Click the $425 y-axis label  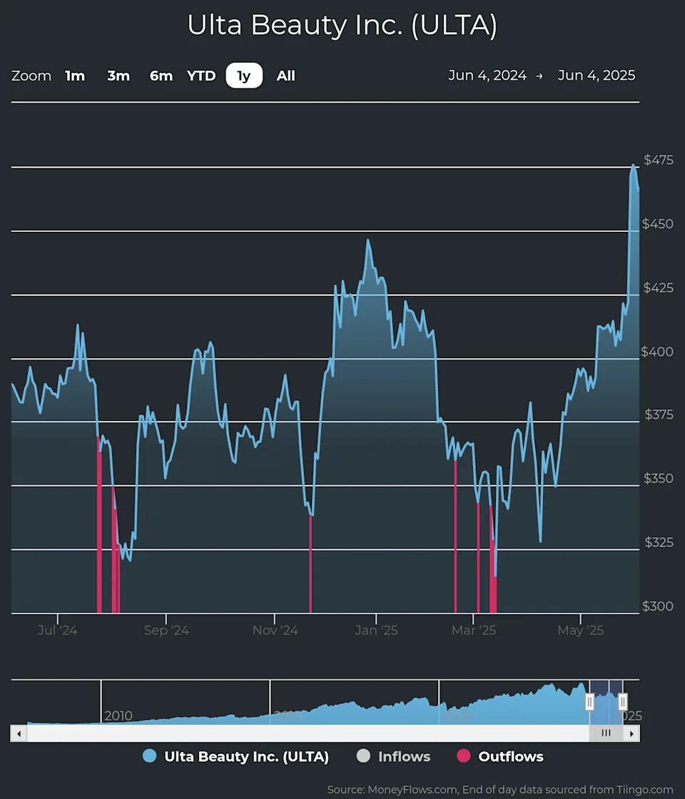click(658, 288)
